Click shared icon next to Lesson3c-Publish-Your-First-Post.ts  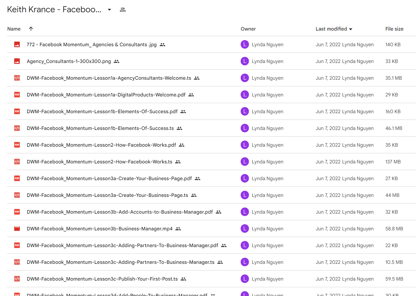pyautogui.click(x=184, y=279)
